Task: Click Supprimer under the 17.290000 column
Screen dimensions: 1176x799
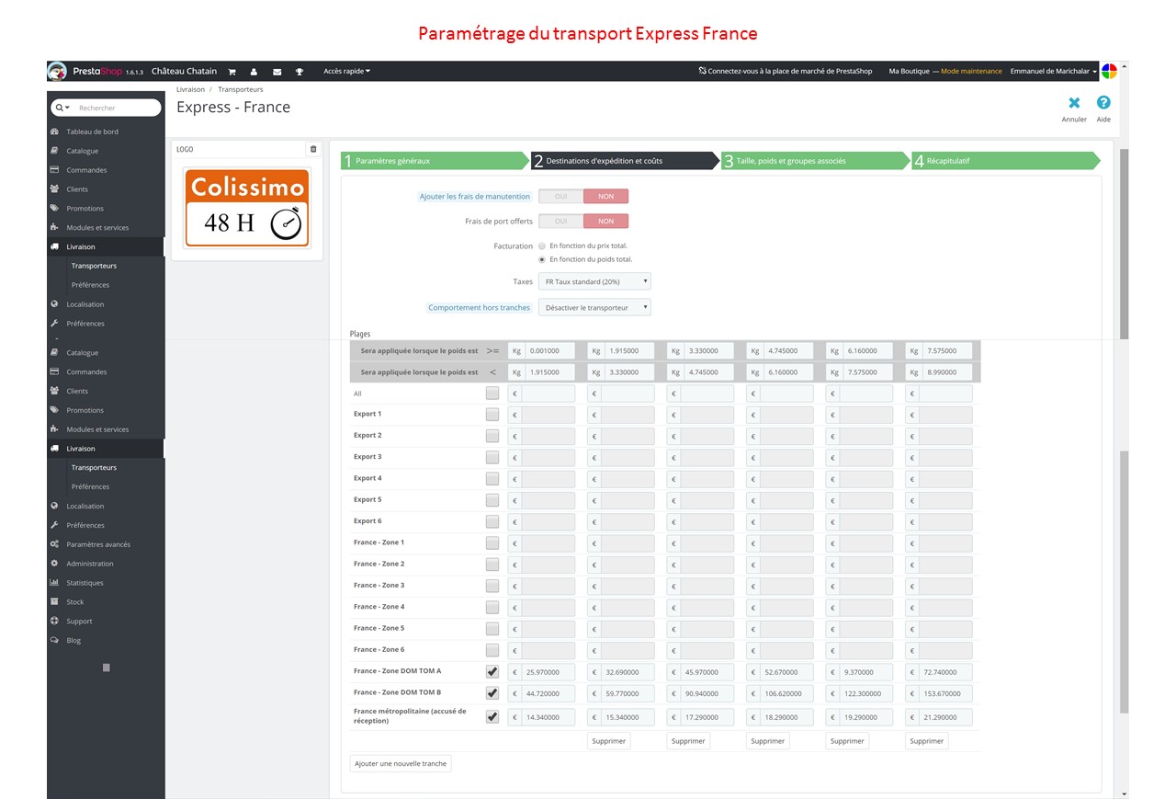Action: (x=688, y=741)
